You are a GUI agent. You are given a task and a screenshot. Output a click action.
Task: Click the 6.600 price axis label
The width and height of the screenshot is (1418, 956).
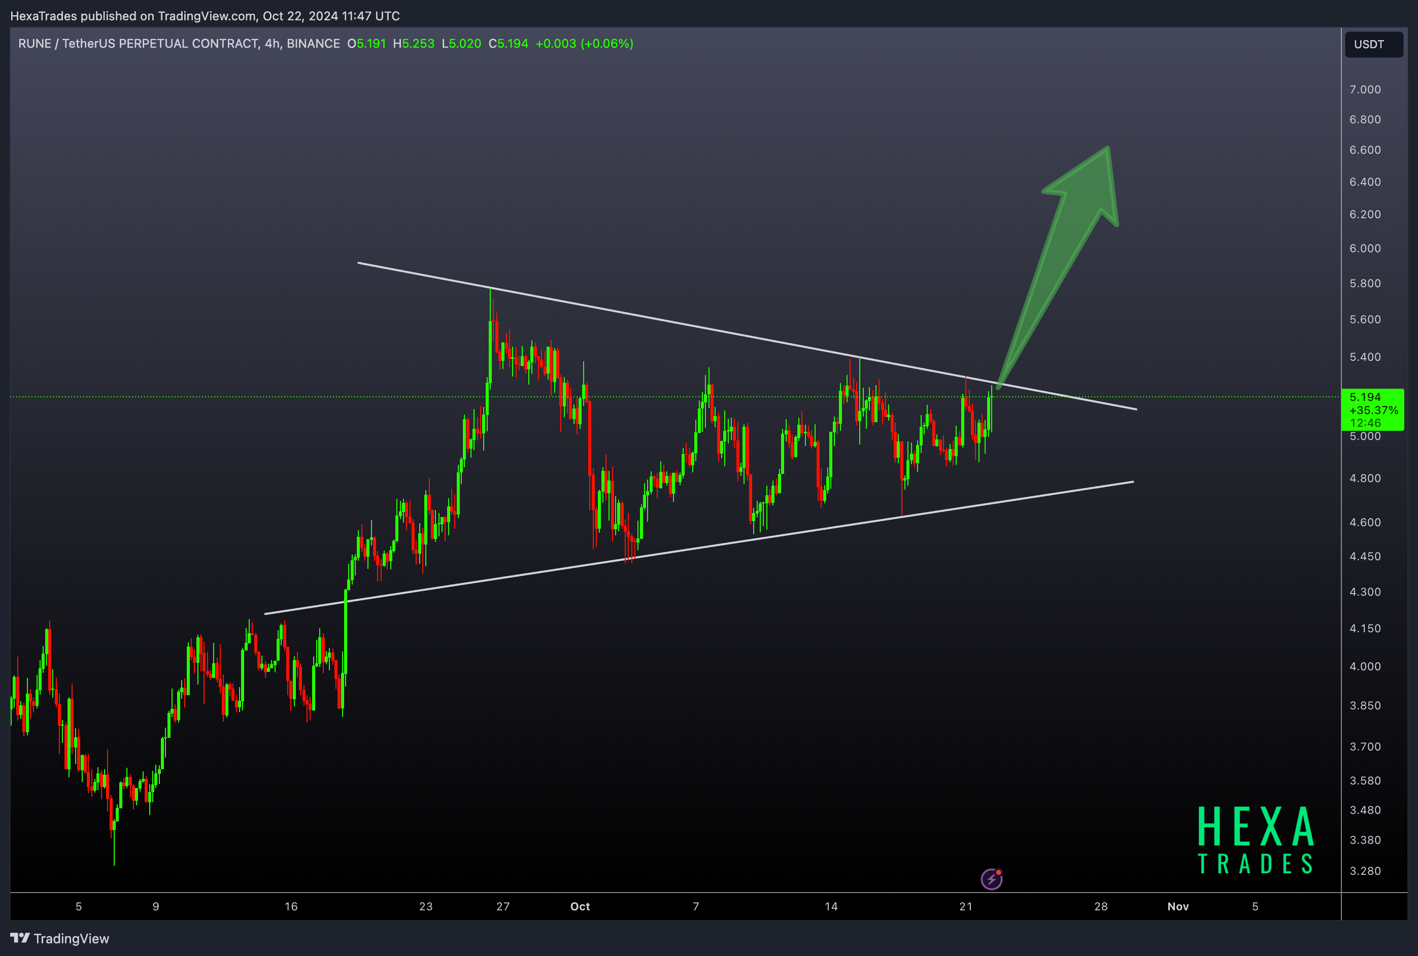pos(1365,150)
